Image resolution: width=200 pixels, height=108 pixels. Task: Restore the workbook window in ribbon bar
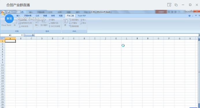point(196,16)
